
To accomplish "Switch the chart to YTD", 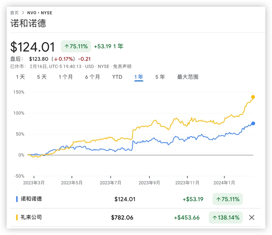I will 117,77.
